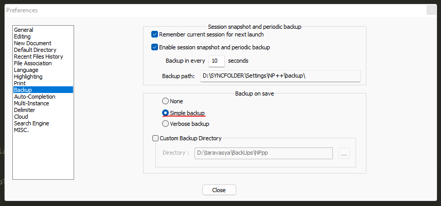Close the Preferences window with top-right X
Viewport: 441px width, 206px height.
click(x=431, y=10)
